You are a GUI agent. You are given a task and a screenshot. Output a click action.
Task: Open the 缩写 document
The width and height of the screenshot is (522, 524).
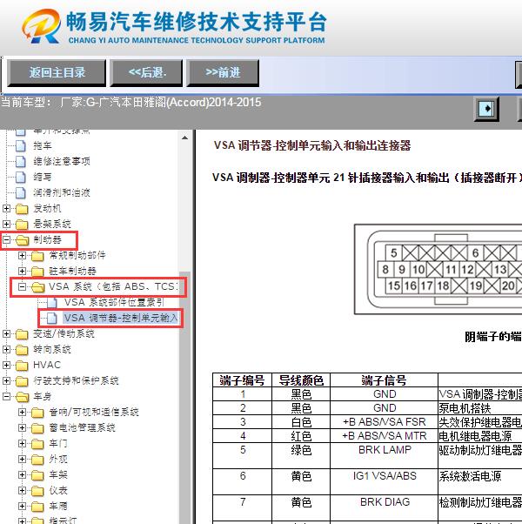tap(43, 177)
